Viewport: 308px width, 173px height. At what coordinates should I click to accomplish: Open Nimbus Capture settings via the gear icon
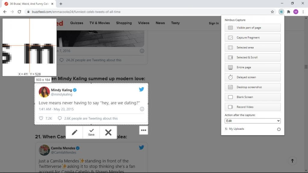(x=279, y=129)
